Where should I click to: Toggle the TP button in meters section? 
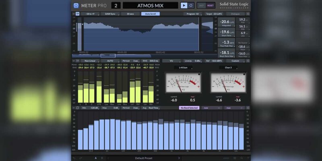(x=77, y=61)
